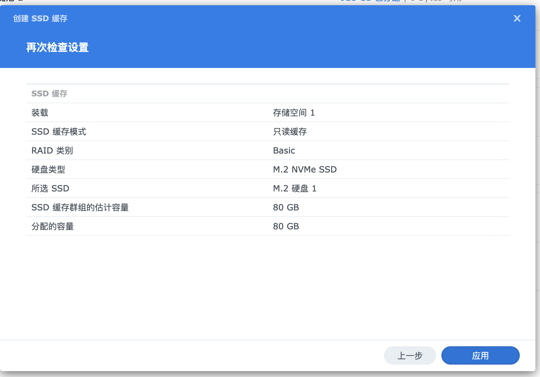This screenshot has width=540, height=377.
Task: Click the 创建 SSD 缓存 dialog title
Action: click(40, 18)
